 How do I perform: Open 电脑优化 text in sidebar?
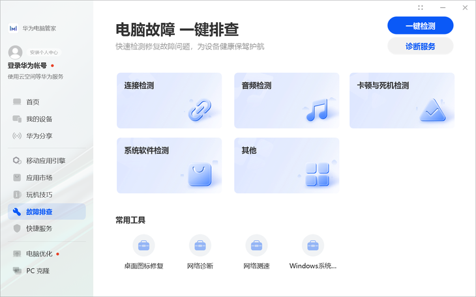click(39, 253)
